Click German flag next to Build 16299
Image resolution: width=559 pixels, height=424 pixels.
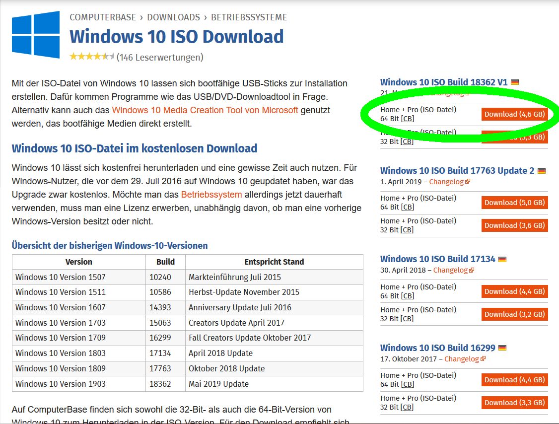pos(502,348)
